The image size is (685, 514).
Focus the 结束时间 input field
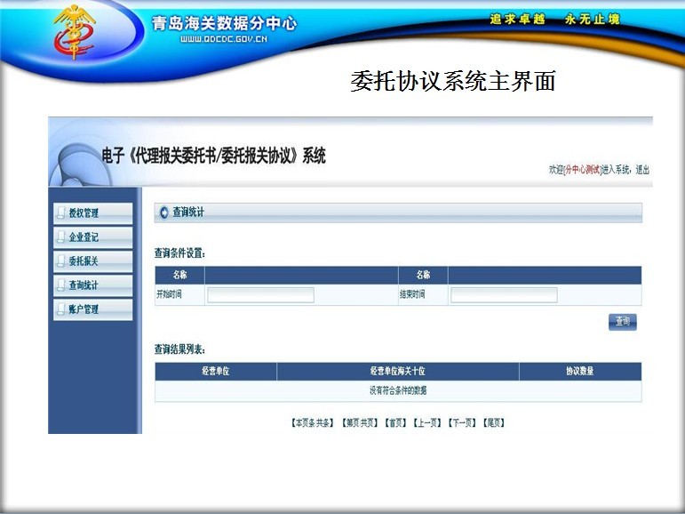[x=504, y=295]
